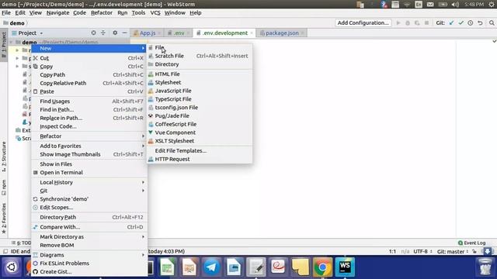497x279 pixels.
Task: Select Stylesheet from the New submenu
Action: click(x=200, y=83)
